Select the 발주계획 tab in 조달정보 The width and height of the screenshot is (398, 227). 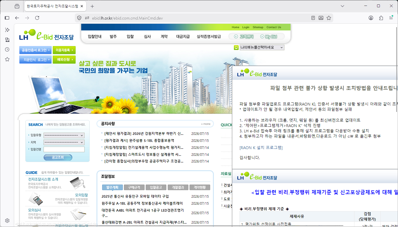[x=112, y=187]
